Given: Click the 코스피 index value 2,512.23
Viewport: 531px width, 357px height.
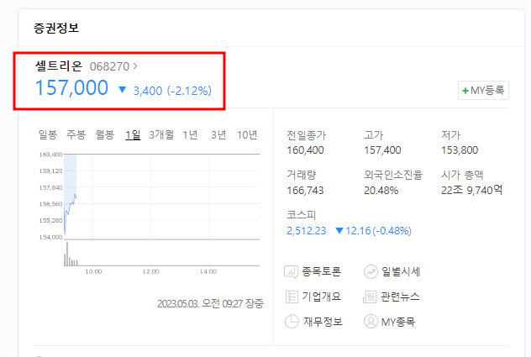Looking at the screenshot, I should (306, 231).
